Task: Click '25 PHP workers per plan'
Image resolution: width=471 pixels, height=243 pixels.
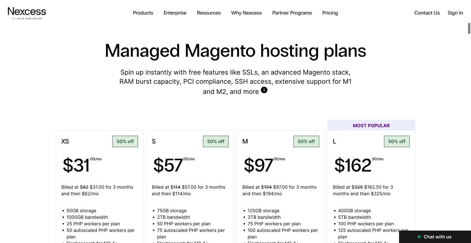Action: tap(93, 224)
